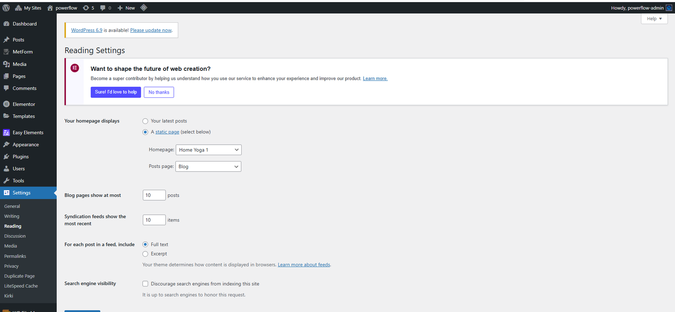Click the Appearance paintbrush icon

pyautogui.click(x=6, y=145)
